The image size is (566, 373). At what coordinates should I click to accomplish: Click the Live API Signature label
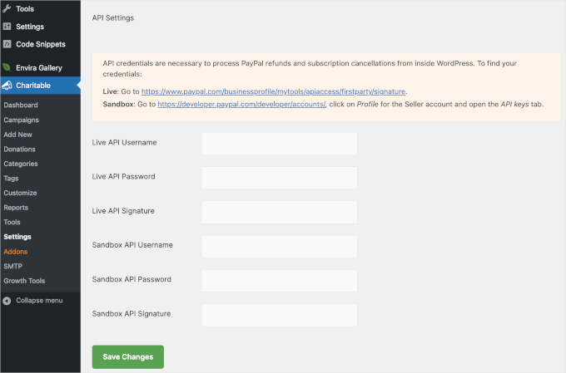pos(123,211)
